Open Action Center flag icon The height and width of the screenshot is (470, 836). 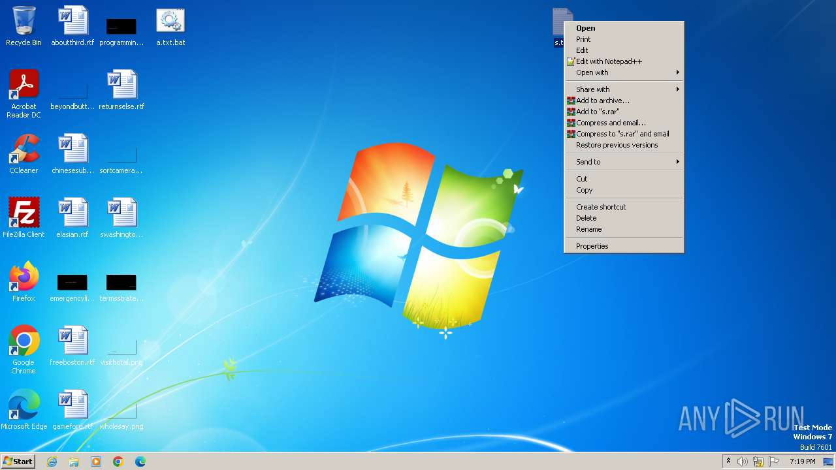tap(774, 462)
